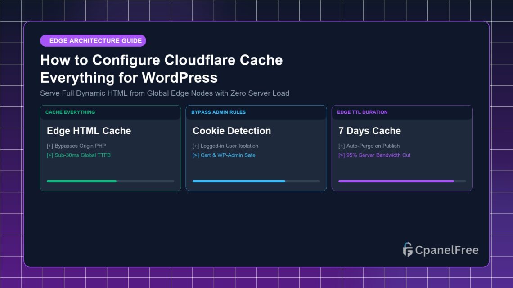Click the 'Edge HTML Cache' title

[x=89, y=131]
